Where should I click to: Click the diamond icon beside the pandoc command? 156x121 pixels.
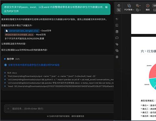click(x=5, y=83)
